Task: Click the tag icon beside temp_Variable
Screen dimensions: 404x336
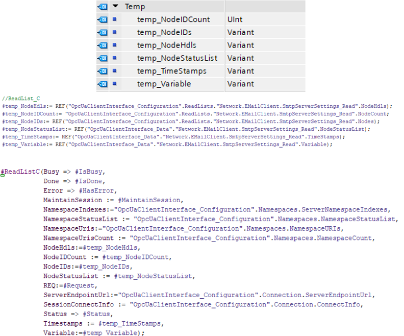Action: [102, 84]
